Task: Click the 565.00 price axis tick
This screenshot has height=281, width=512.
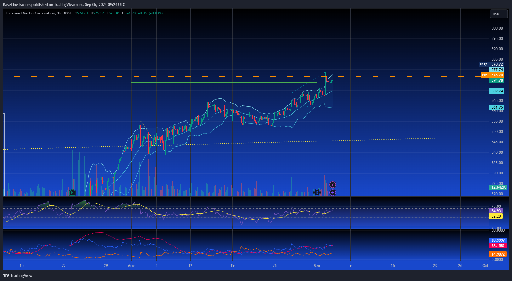Action: point(497,101)
